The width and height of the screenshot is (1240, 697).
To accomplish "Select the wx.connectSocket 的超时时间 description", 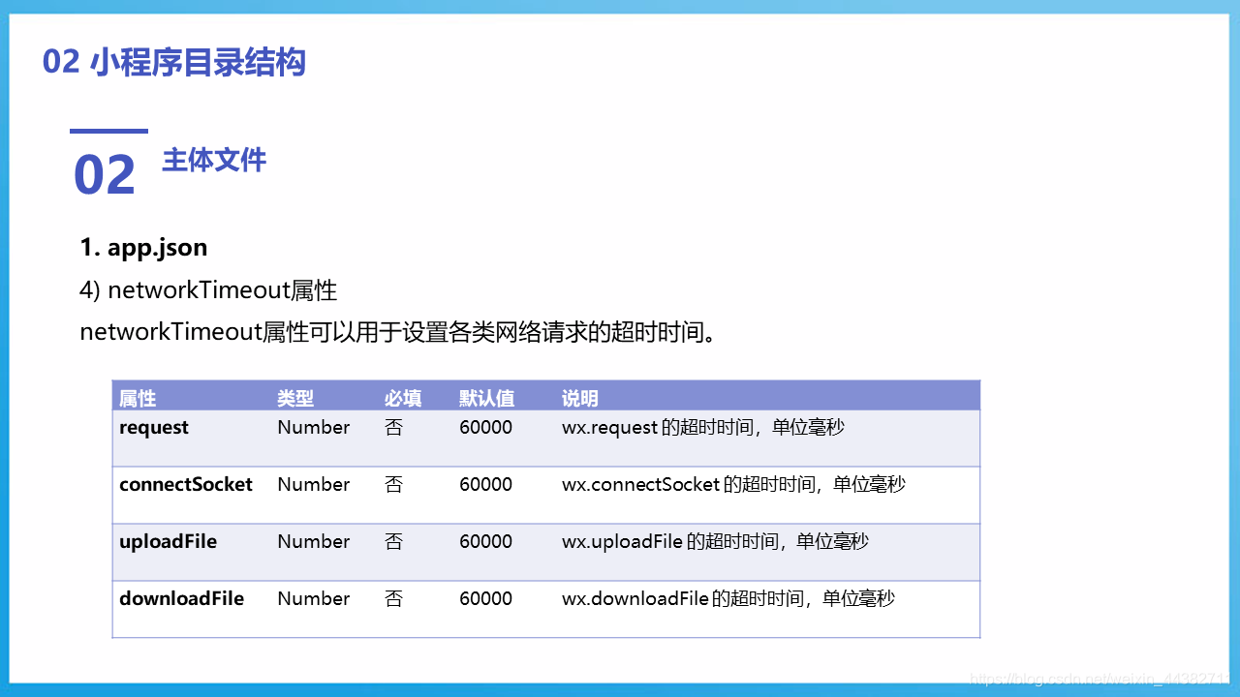I will pos(734,484).
